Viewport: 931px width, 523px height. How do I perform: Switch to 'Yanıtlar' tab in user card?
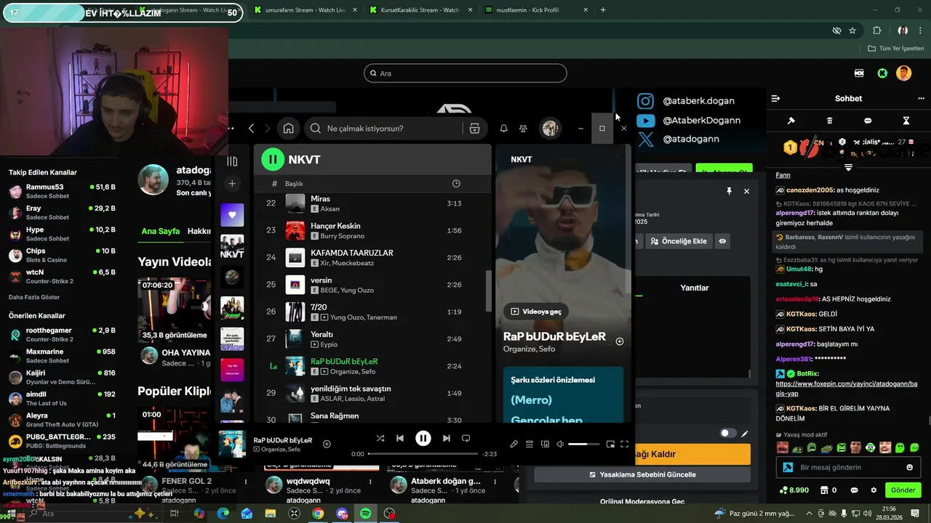[695, 288]
